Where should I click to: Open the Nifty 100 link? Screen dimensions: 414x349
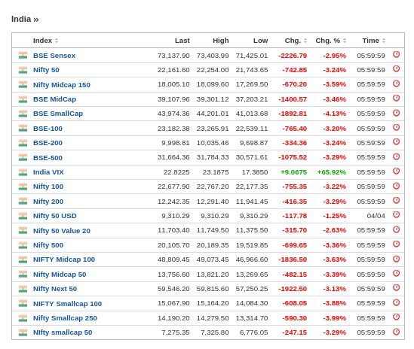[x=48, y=187]
